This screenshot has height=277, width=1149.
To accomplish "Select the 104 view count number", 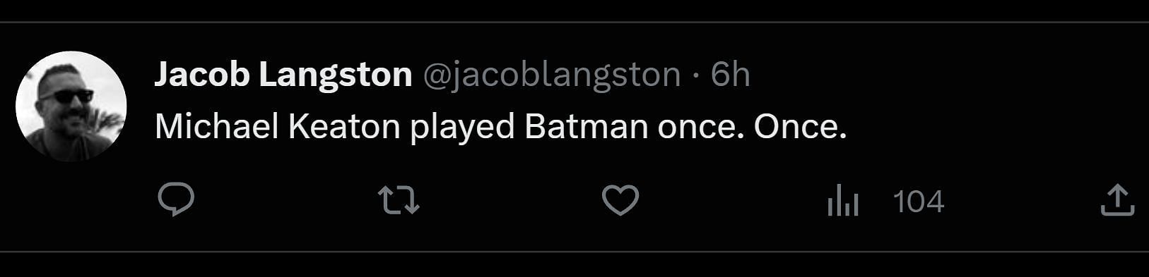I will [x=919, y=202].
